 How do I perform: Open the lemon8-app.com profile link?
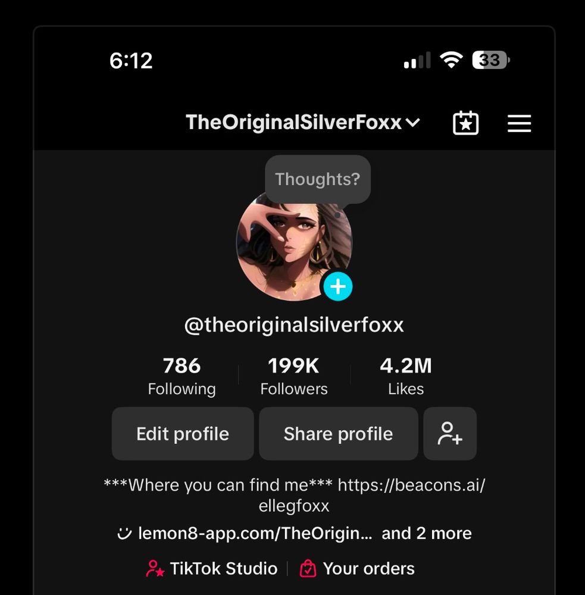[255, 533]
